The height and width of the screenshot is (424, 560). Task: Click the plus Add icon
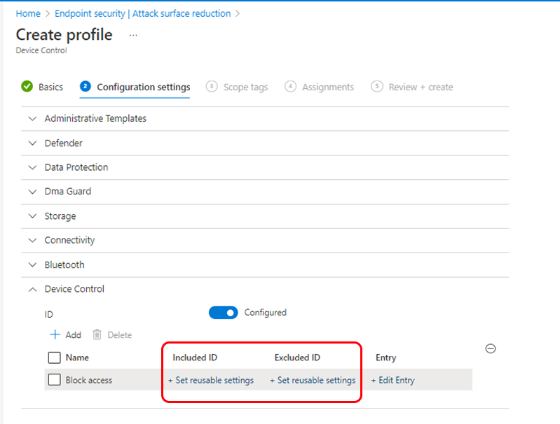pos(55,334)
